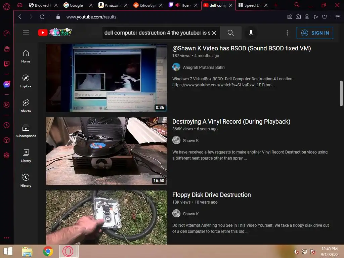Open the ad blocker shield icon
The height and width of the screenshot is (258, 344).
tap(307, 17)
